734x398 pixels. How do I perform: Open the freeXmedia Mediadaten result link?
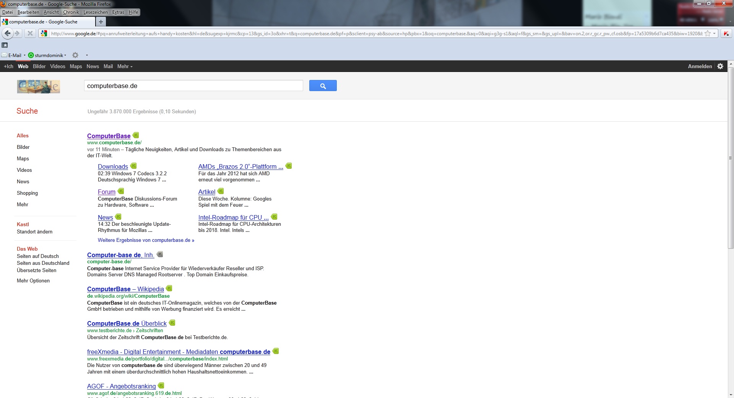click(179, 352)
